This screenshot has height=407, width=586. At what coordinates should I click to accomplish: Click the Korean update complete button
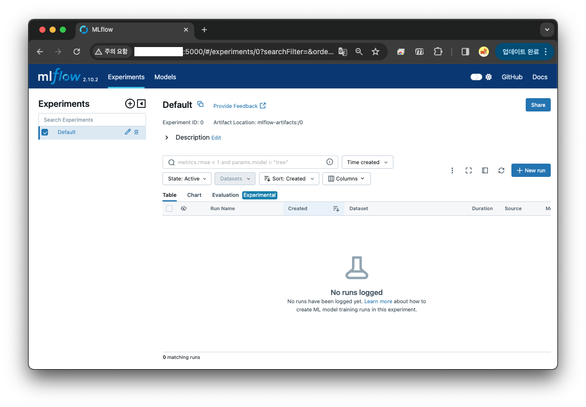click(x=524, y=52)
